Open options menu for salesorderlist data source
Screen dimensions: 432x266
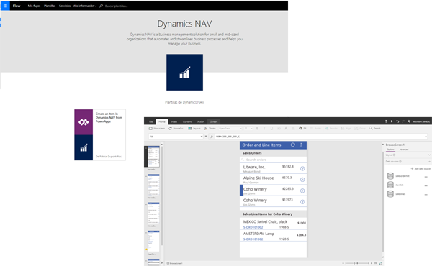(426, 177)
